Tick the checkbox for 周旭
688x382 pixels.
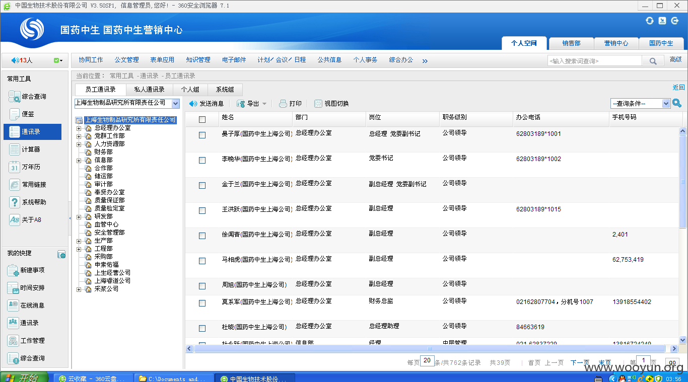pyautogui.click(x=202, y=286)
